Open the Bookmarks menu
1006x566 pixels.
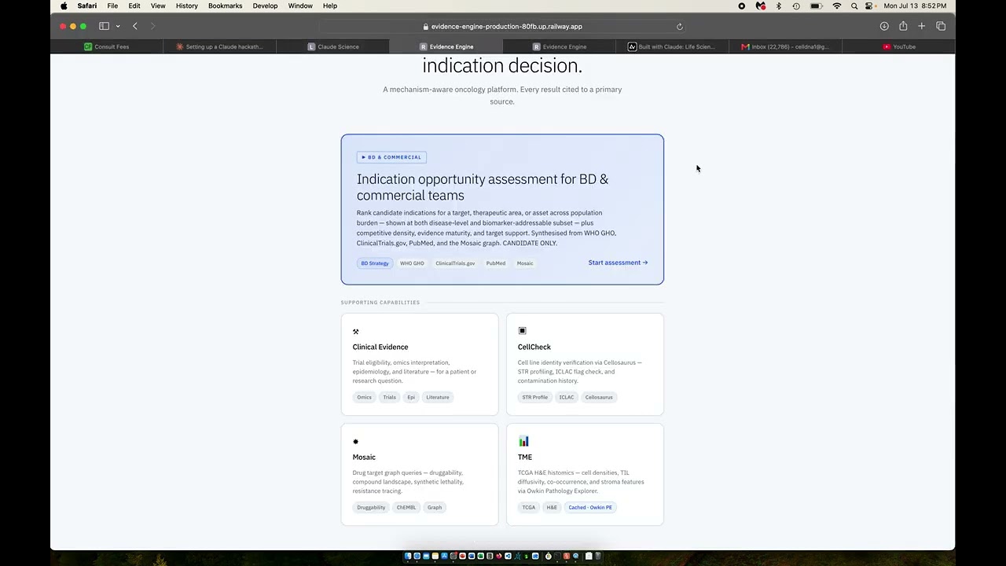pos(225,6)
